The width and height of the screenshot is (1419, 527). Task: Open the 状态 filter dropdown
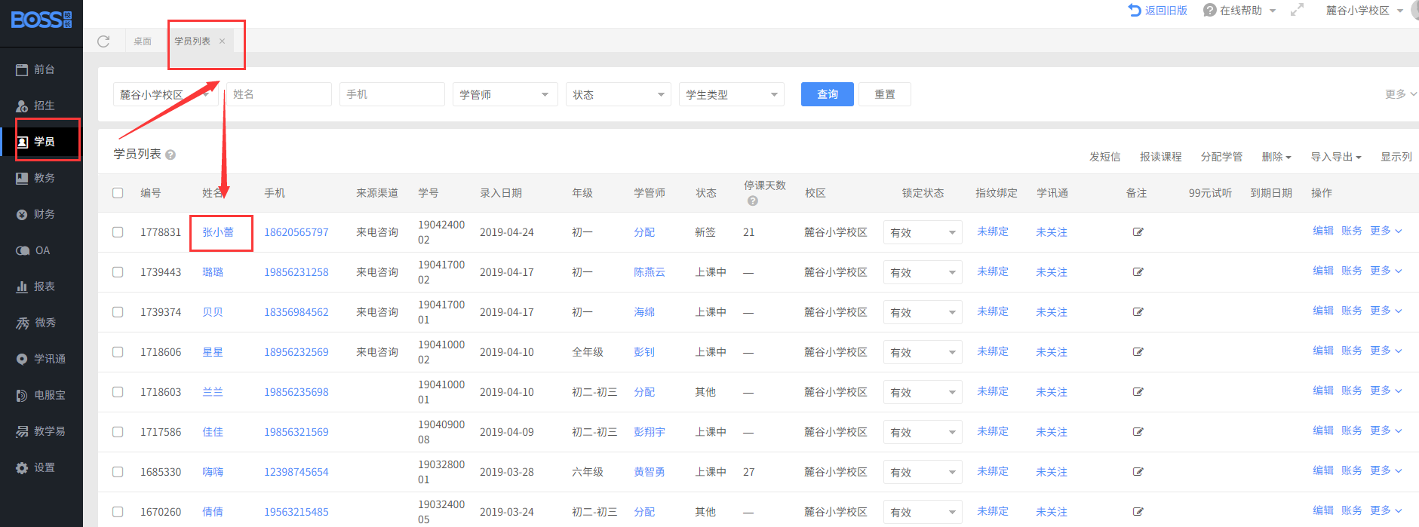618,94
